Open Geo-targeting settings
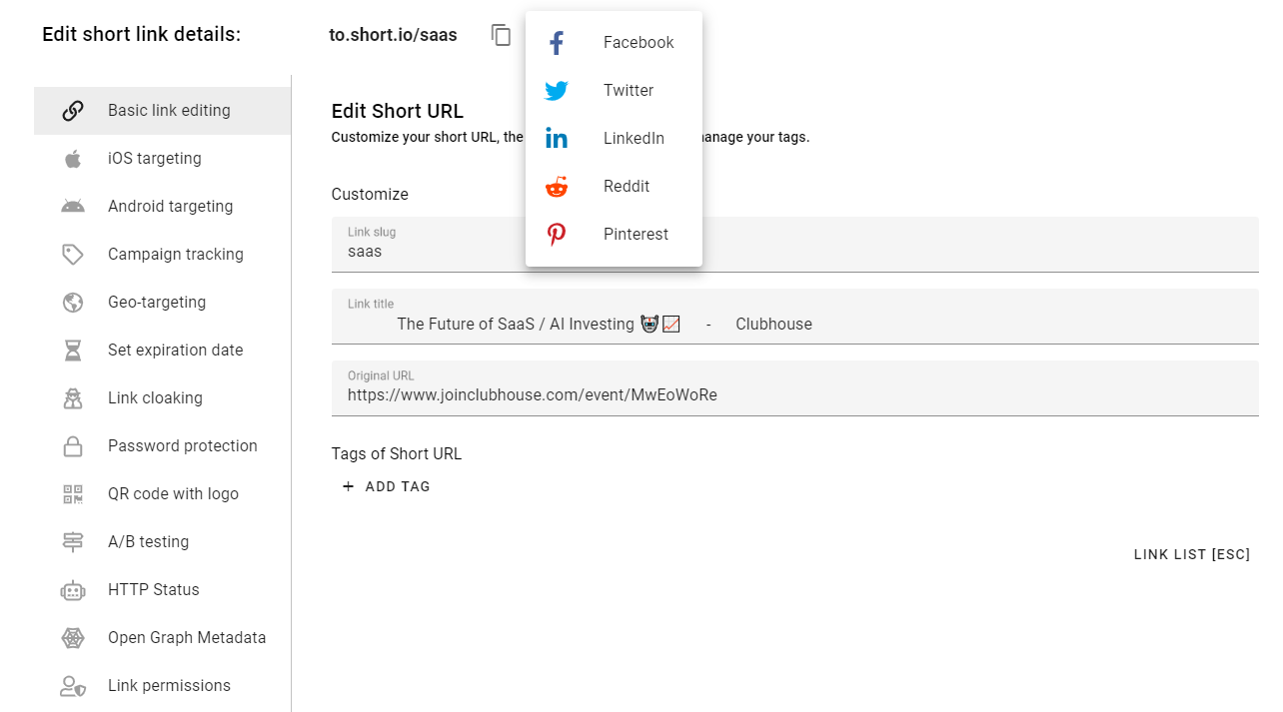 [157, 303]
